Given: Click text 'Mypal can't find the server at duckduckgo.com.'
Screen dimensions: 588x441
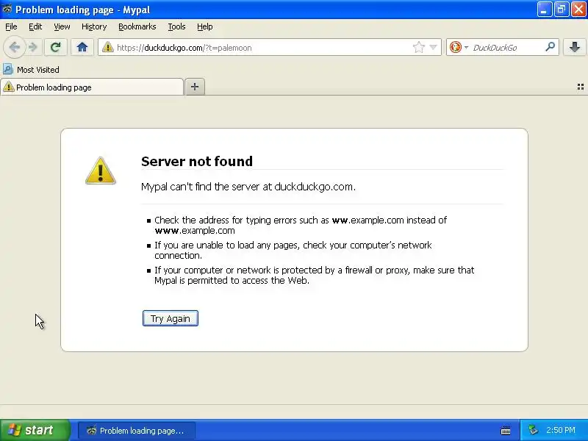Looking at the screenshot, I should pos(248,187).
